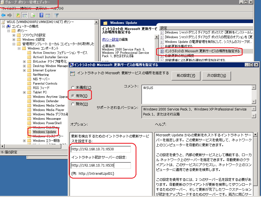
Task: Click the Export List toolbar icon
Action: 33,15
